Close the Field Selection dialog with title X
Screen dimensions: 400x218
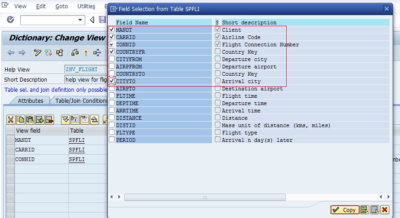tap(387, 9)
